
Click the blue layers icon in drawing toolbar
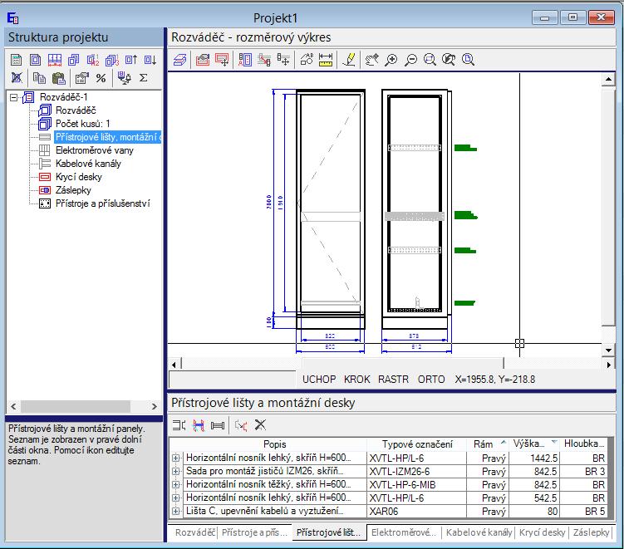(179, 60)
